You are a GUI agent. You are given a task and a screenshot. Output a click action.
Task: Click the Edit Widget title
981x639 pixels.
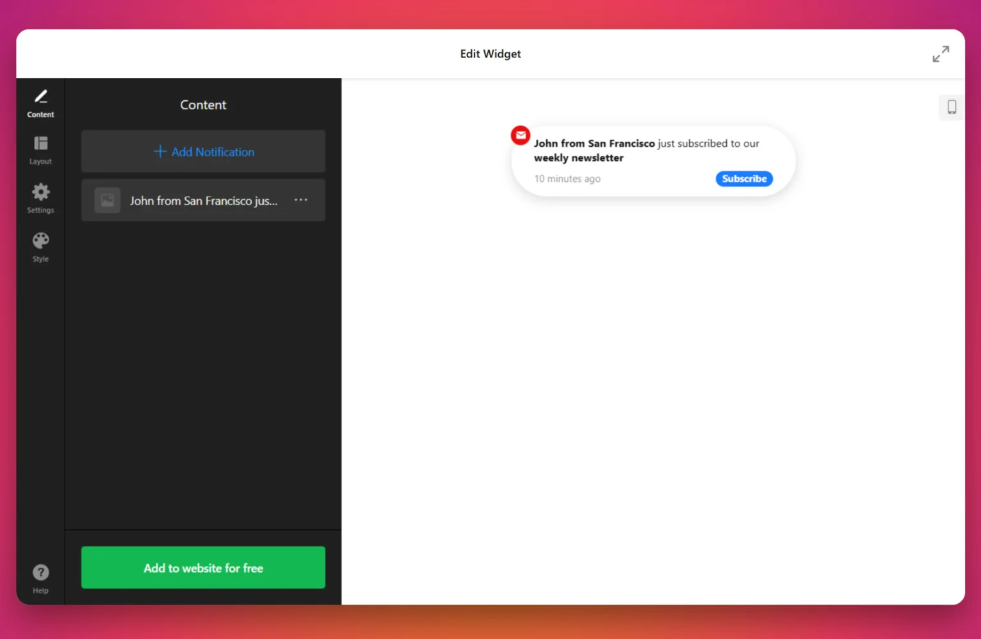pos(490,54)
